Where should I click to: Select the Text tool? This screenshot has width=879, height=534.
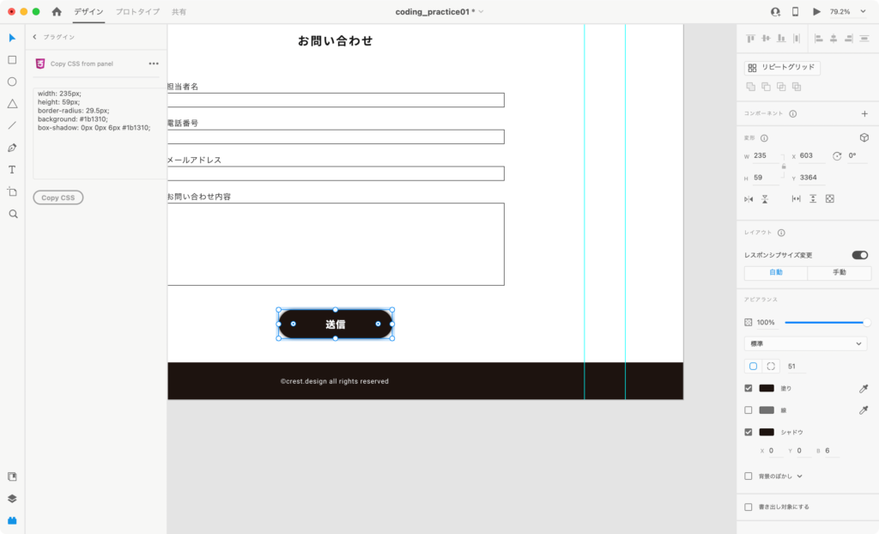[12, 169]
